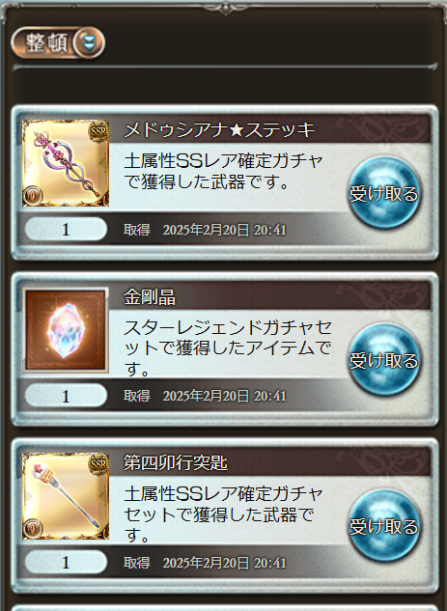Click the SSR badge on the 第四卯行突匙 icon
Viewport: 447px width, 611px height.
98,464
